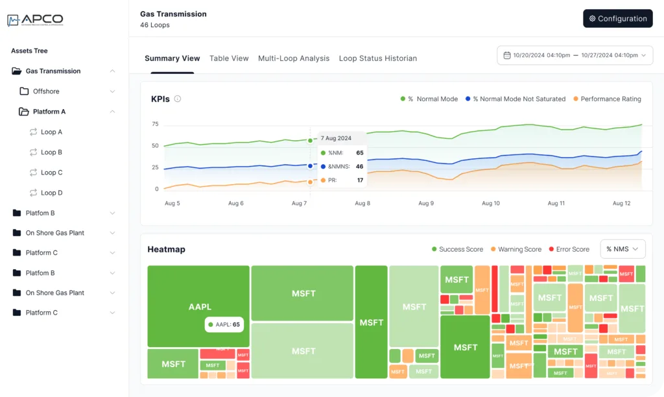Expand the Offshore folder chevron
The height and width of the screenshot is (397, 664).
[x=112, y=91]
